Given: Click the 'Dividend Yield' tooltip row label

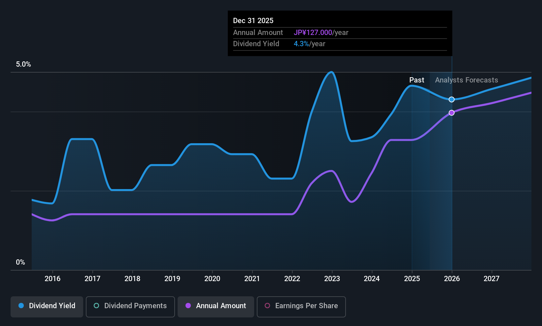Looking at the screenshot, I should click(256, 44).
